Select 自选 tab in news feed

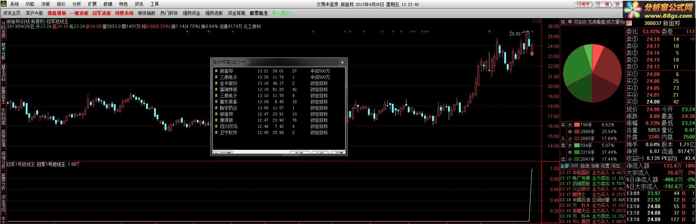point(585,166)
